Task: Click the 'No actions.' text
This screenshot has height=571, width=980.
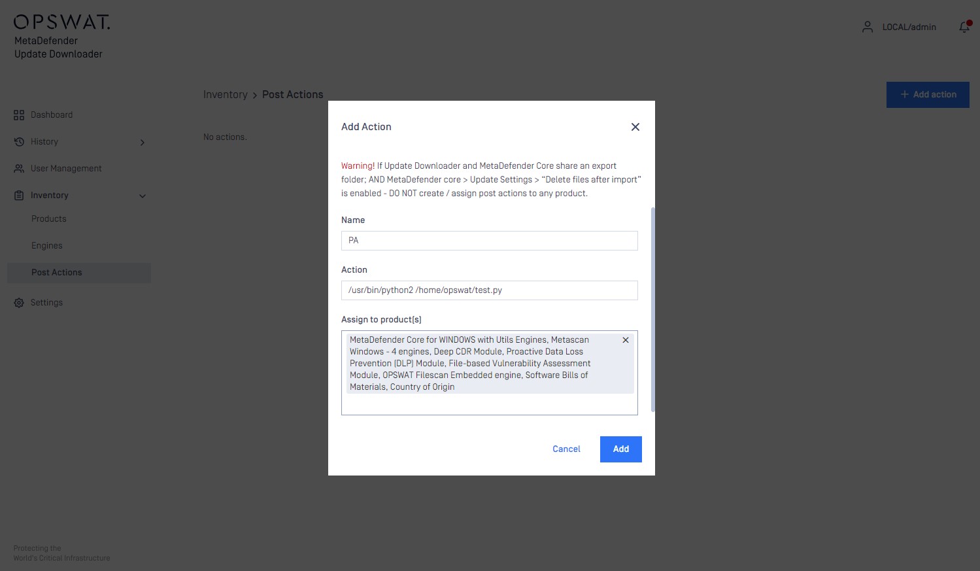Action: pos(225,137)
